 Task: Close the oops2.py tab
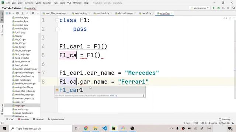(x=172, y=13)
